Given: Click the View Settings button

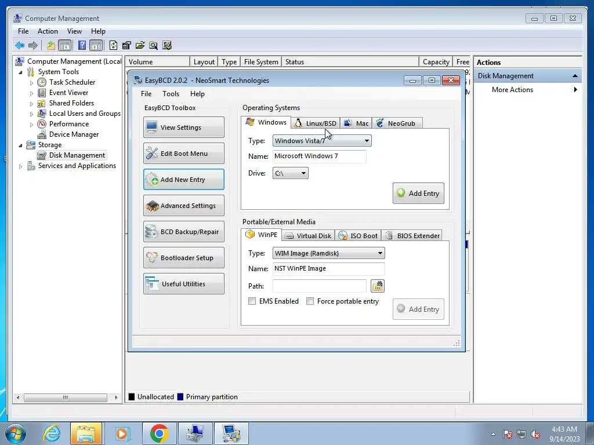Looking at the screenshot, I should 184,127.
